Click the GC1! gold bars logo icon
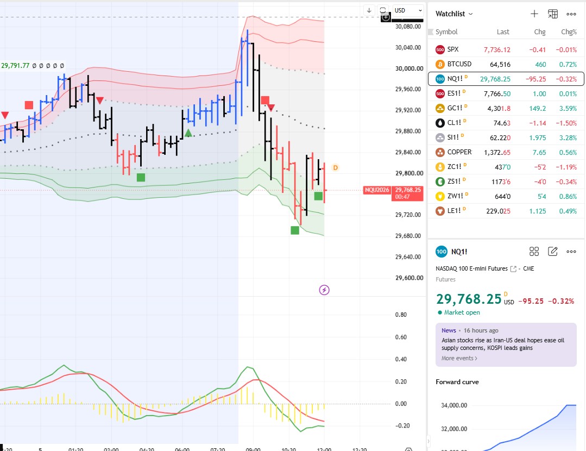The image size is (586, 451). 440,108
